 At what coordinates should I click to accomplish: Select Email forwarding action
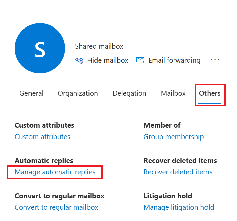[168, 60]
